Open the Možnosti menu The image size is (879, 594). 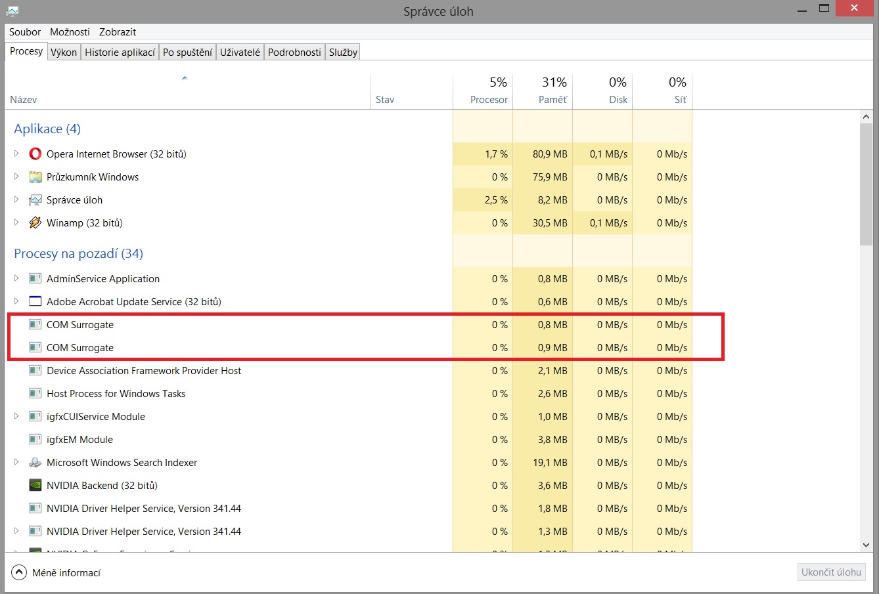pyautogui.click(x=70, y=32)
